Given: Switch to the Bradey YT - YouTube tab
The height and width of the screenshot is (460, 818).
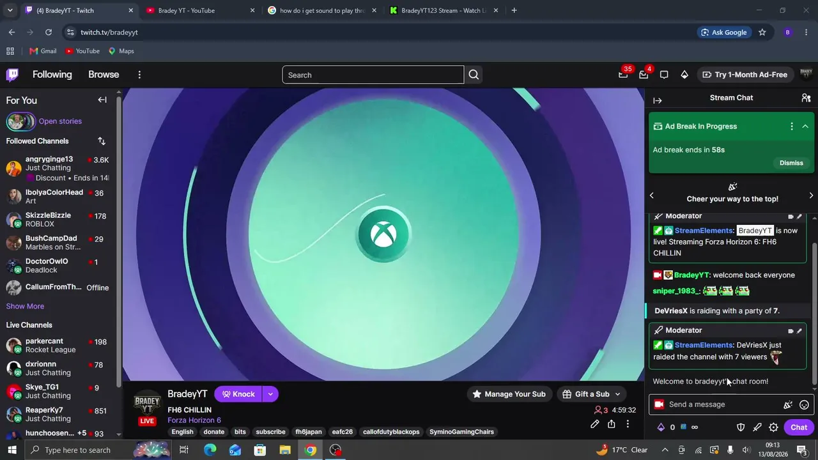Looking at the screenshot, I should point(200,10).
